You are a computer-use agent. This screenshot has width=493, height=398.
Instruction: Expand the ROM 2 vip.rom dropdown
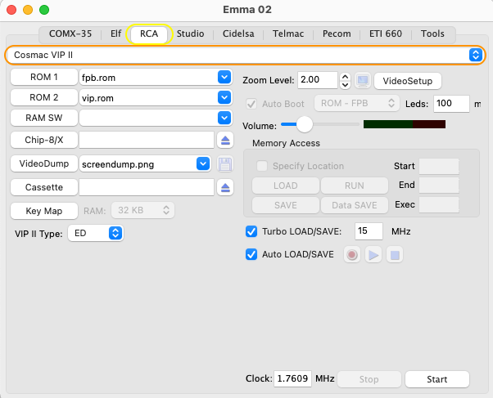point(224,97)
